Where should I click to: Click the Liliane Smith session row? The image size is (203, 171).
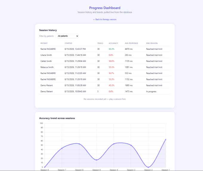tap(105, 55)
